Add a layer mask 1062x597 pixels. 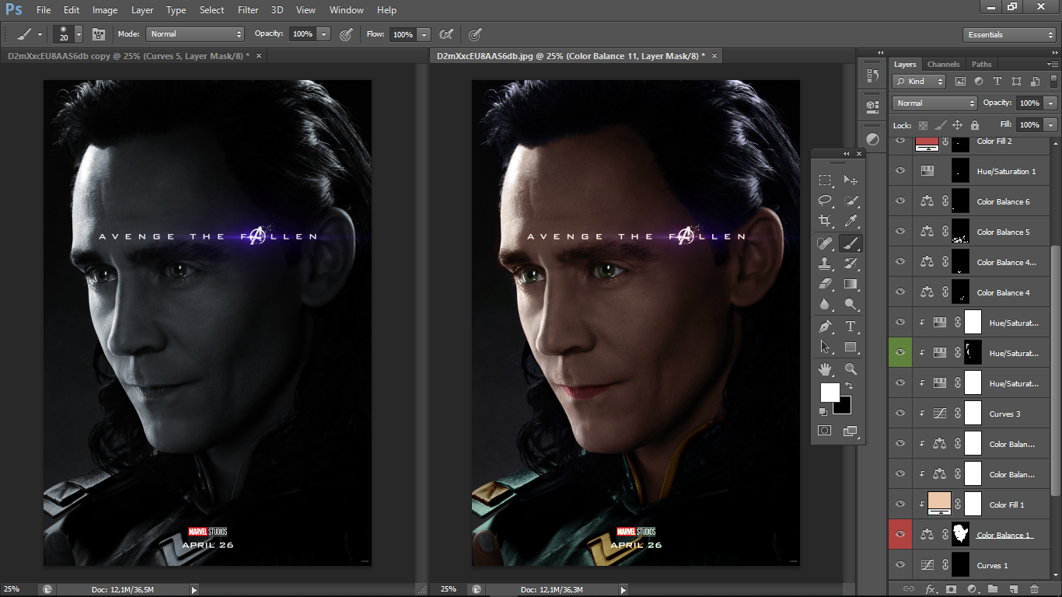tap(951, 589)
